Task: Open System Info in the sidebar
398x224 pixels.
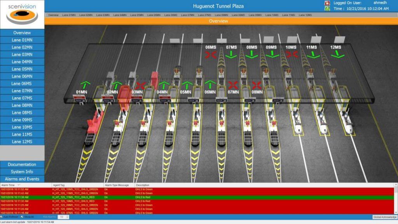Action: 22,171
